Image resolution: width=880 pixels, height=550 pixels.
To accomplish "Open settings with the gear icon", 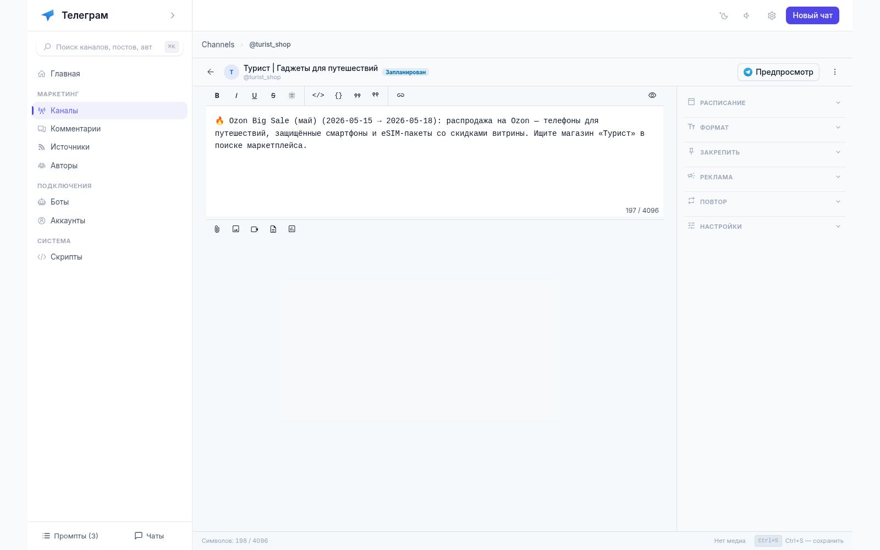I will (x=772, y=16).
